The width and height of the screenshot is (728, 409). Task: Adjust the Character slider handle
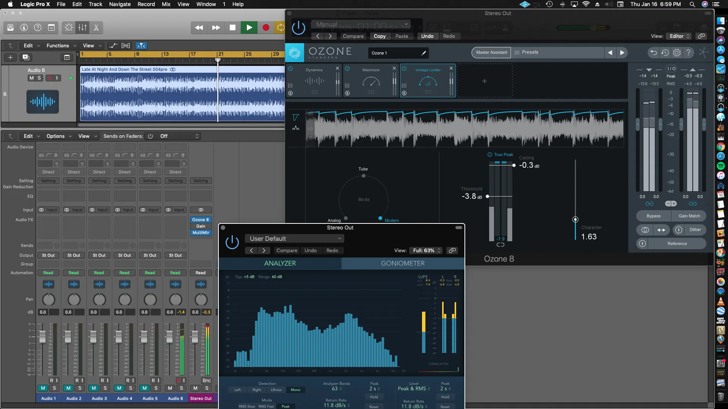[575, 220]
